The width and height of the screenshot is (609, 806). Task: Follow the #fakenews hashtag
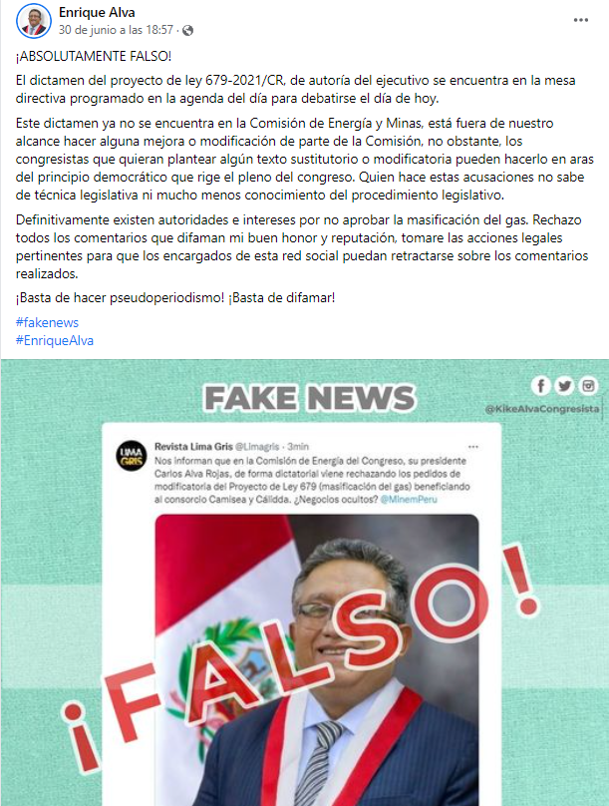pos(47,322)
